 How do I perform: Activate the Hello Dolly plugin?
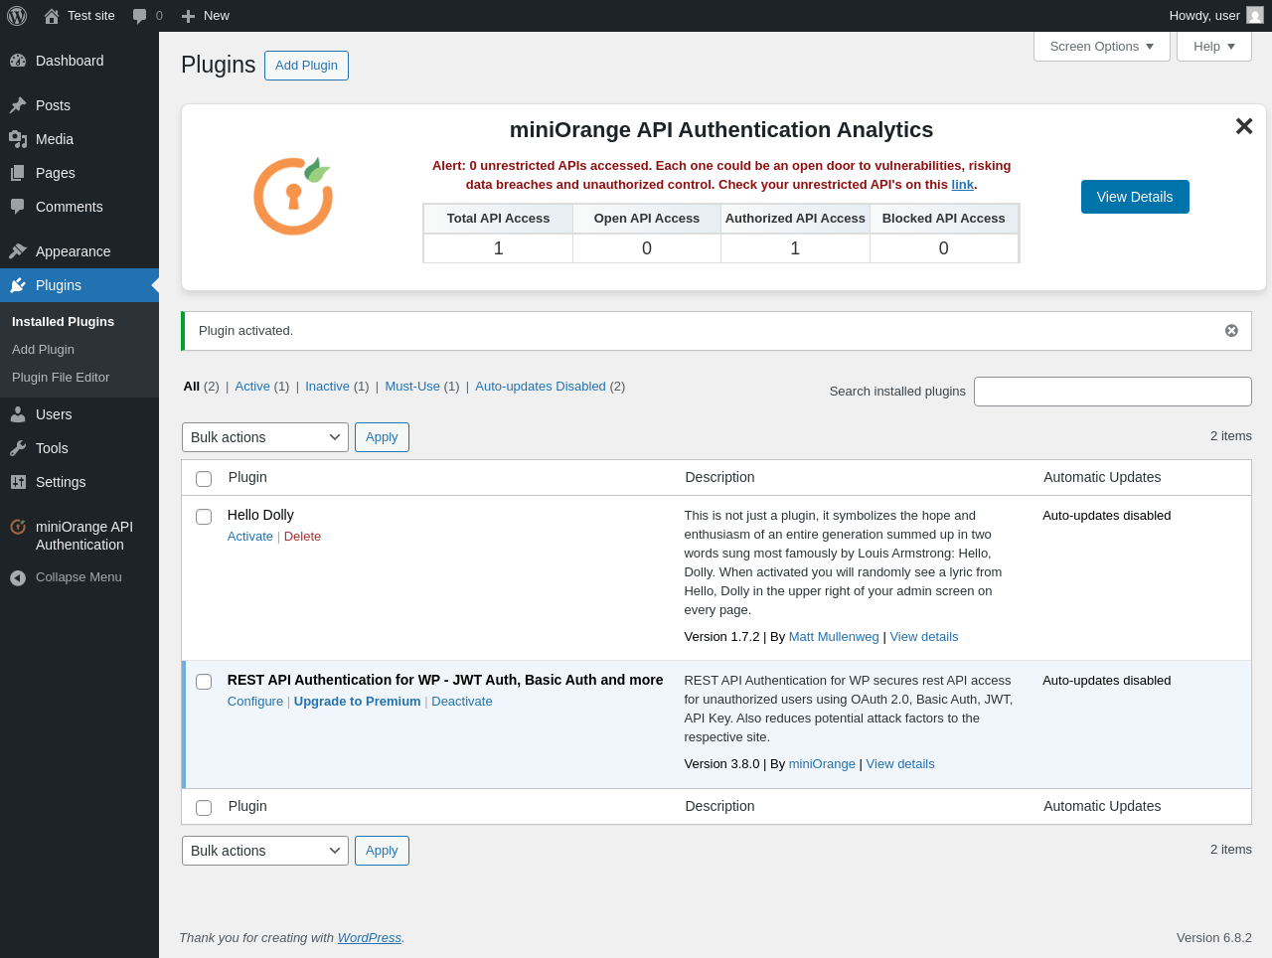pyautogui.click(x=250, y=537)
